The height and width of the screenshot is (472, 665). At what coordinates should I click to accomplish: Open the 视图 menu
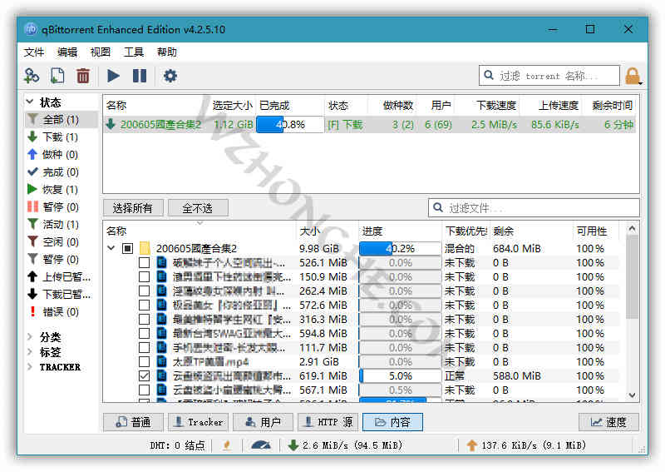click(x=100, y=52)
